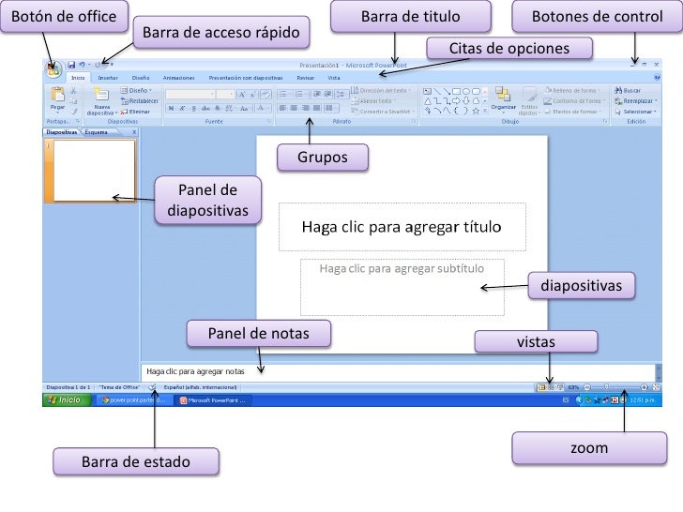The width and height of the screenshot is (683, 512).
Task: Click the Copy icon under the scissors
Action: 73,101
